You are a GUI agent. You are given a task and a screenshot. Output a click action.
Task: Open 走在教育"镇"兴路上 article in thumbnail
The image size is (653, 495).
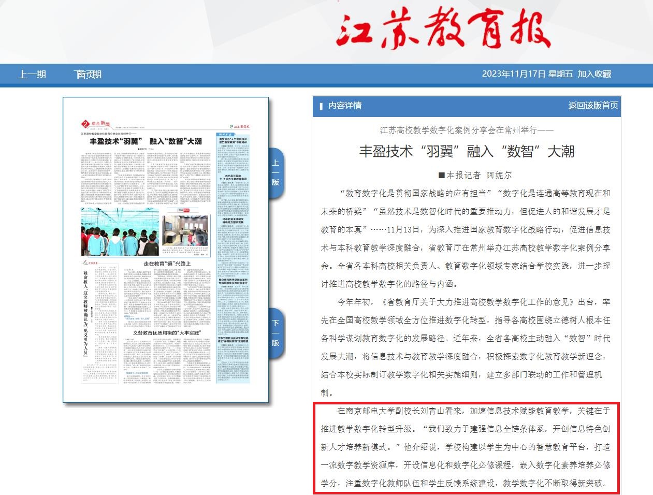pyautogui.click(x=167, y=264)
